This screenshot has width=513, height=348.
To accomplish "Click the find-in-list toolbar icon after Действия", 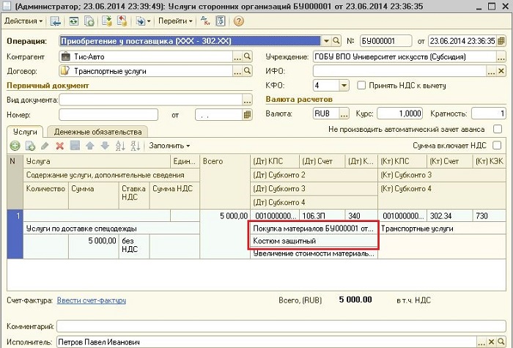I will (x=55, y=21).
